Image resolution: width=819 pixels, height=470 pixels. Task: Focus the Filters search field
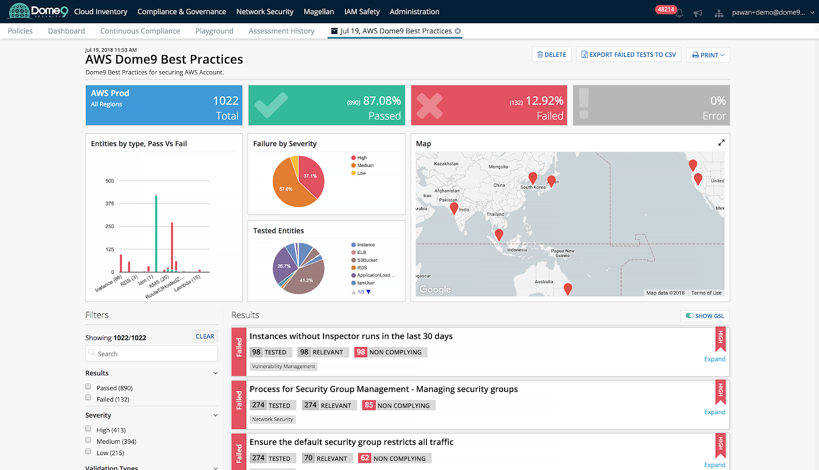[x=152, y=354]
